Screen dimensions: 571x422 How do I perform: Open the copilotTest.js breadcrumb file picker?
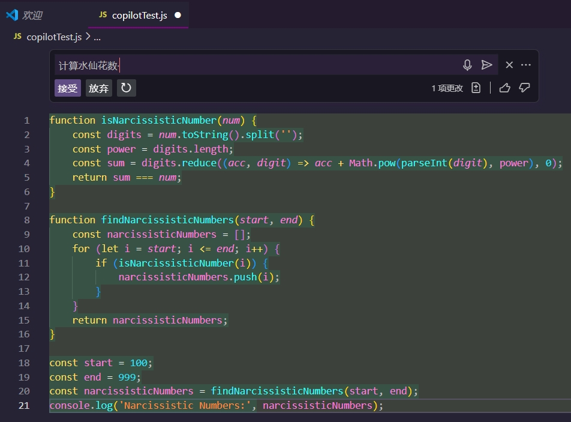54,37
